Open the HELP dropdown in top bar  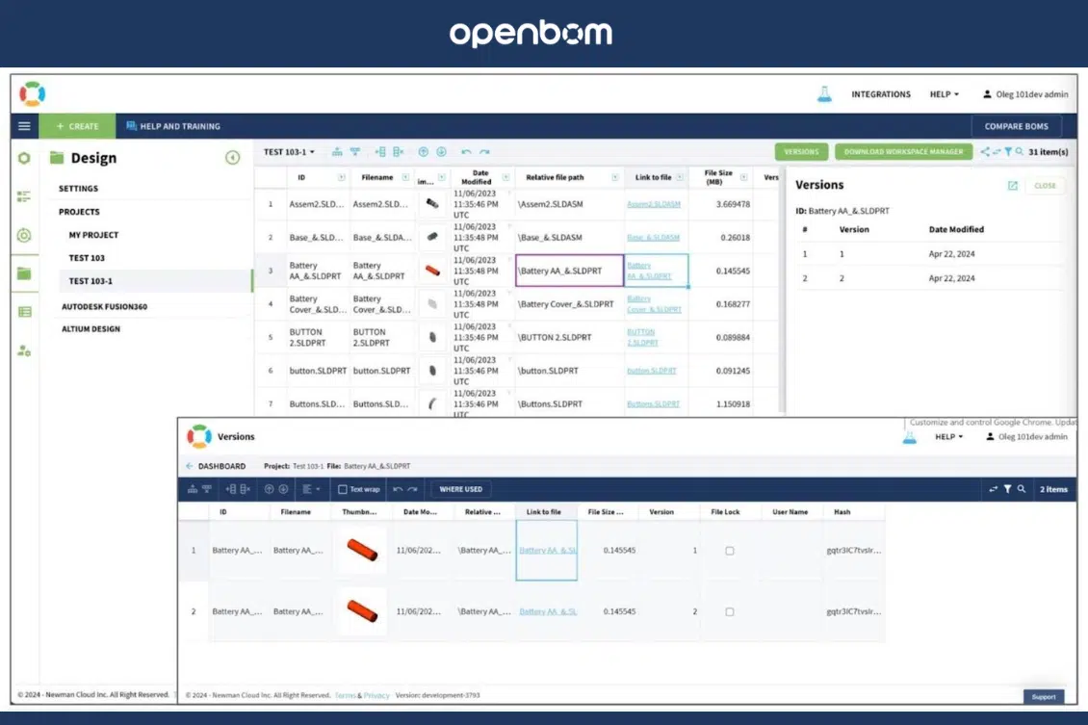coord(945,94)
